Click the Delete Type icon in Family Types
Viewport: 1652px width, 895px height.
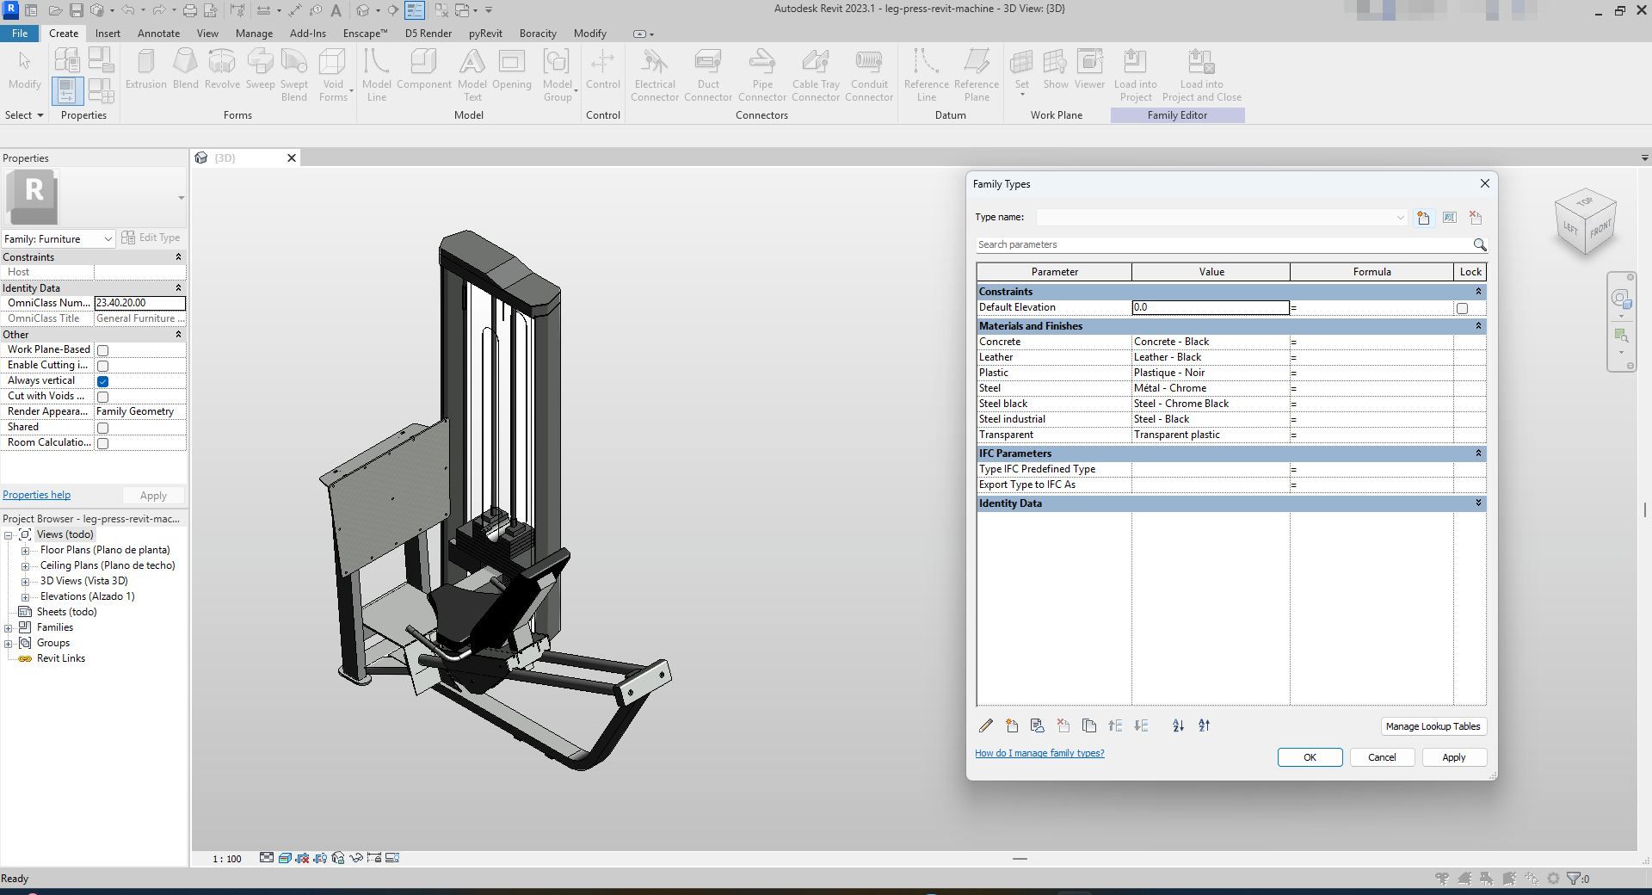(1476, 218)
